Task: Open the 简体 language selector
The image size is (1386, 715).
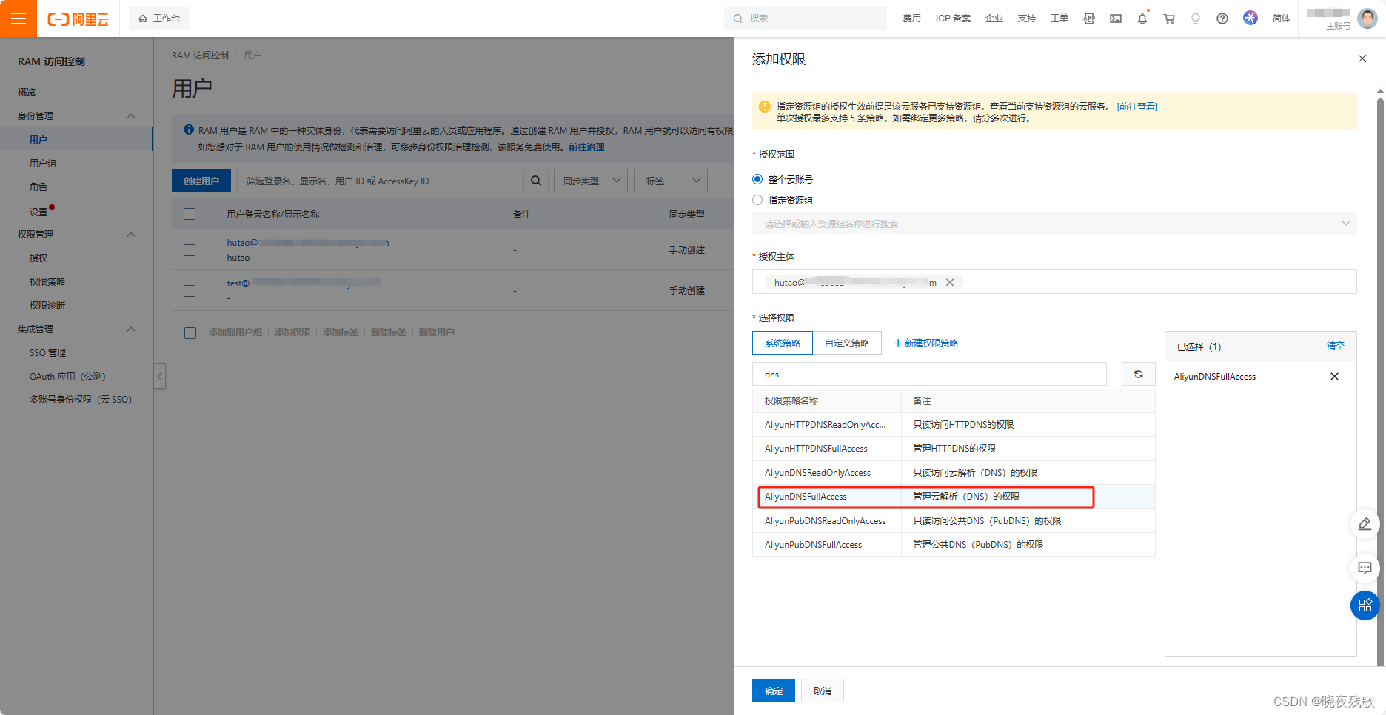Action: point(1282,19)
